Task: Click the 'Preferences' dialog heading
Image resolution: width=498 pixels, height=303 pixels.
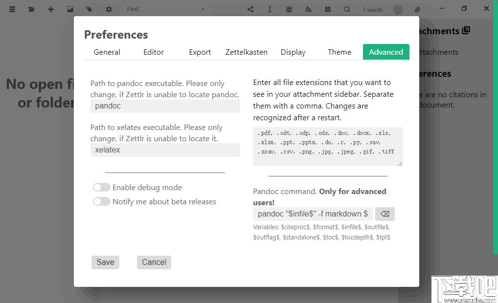Action: (116, 35)
